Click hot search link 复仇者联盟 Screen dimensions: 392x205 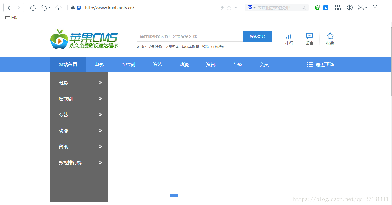190,47
